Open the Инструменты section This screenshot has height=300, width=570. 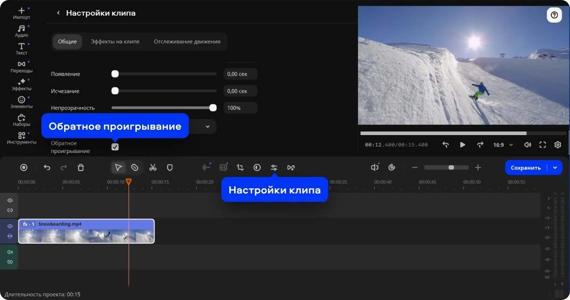[21, 138]
